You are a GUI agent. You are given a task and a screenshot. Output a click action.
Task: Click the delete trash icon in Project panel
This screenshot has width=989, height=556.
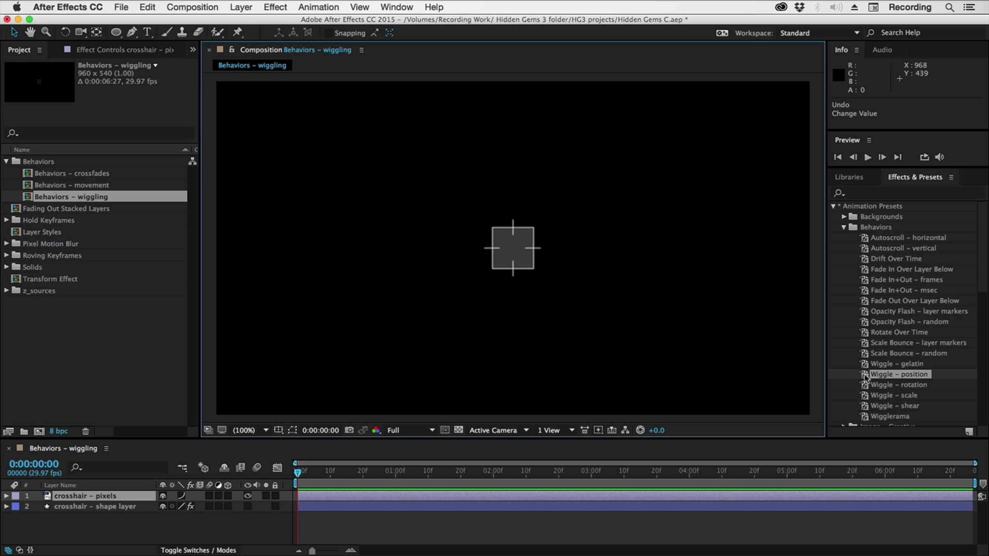click(x=85, y=431)
